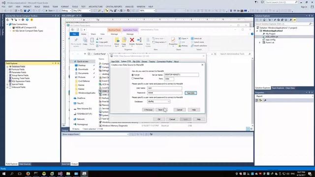Screen dimensions: 315x177
Task: Select Running Total Fields item
Action: point(21,78)
